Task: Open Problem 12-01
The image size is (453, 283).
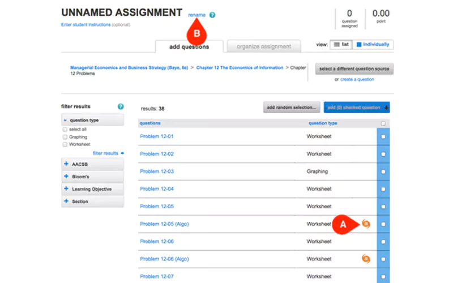Action: (x=157, y=136)
